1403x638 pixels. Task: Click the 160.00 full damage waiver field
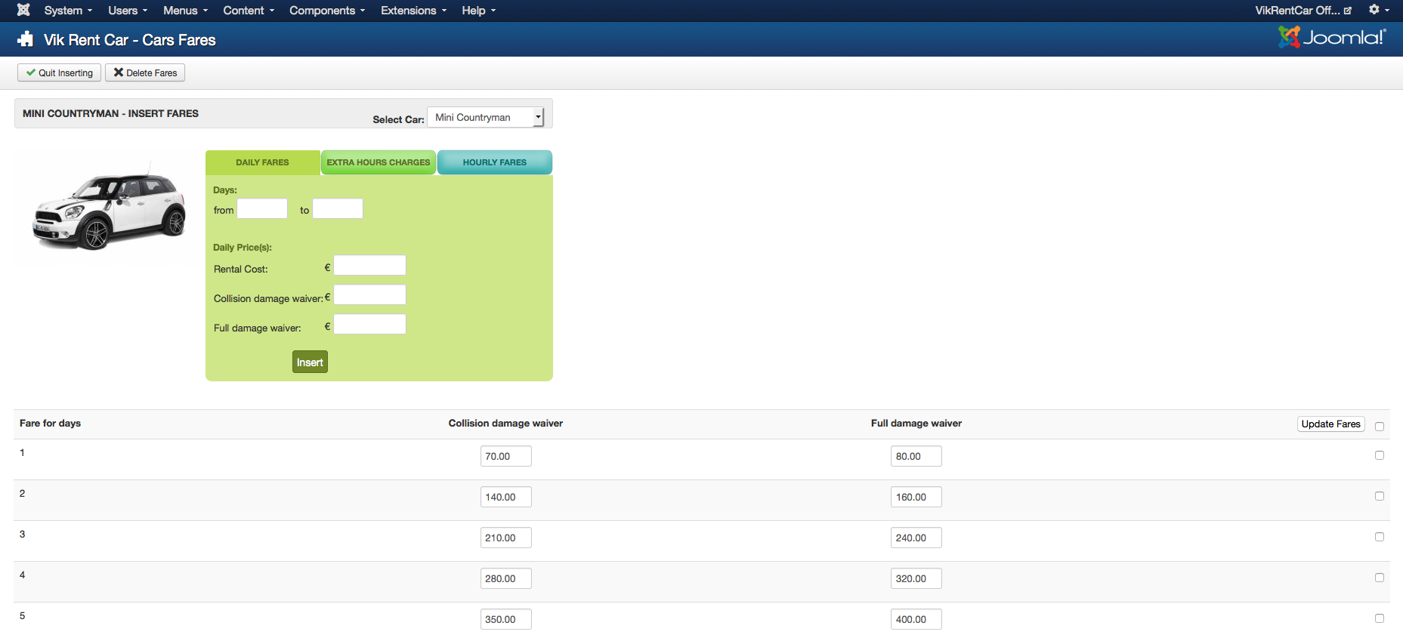pos(916,497)
